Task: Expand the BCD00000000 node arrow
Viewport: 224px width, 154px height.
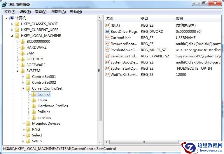Action: (x=17, y=42)
